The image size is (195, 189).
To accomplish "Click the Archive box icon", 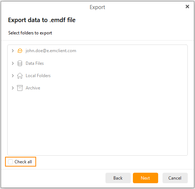I will tap(20, 88).
